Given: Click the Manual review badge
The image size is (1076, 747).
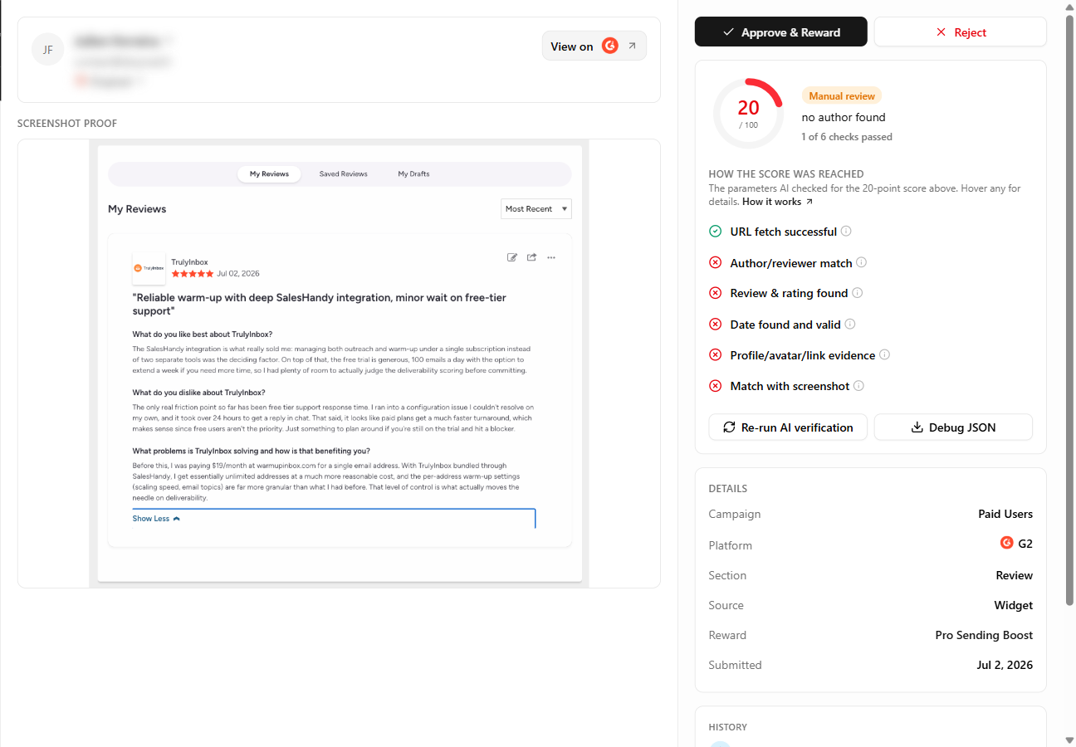Looking at the screenshot, I should [x=842, y=96].
